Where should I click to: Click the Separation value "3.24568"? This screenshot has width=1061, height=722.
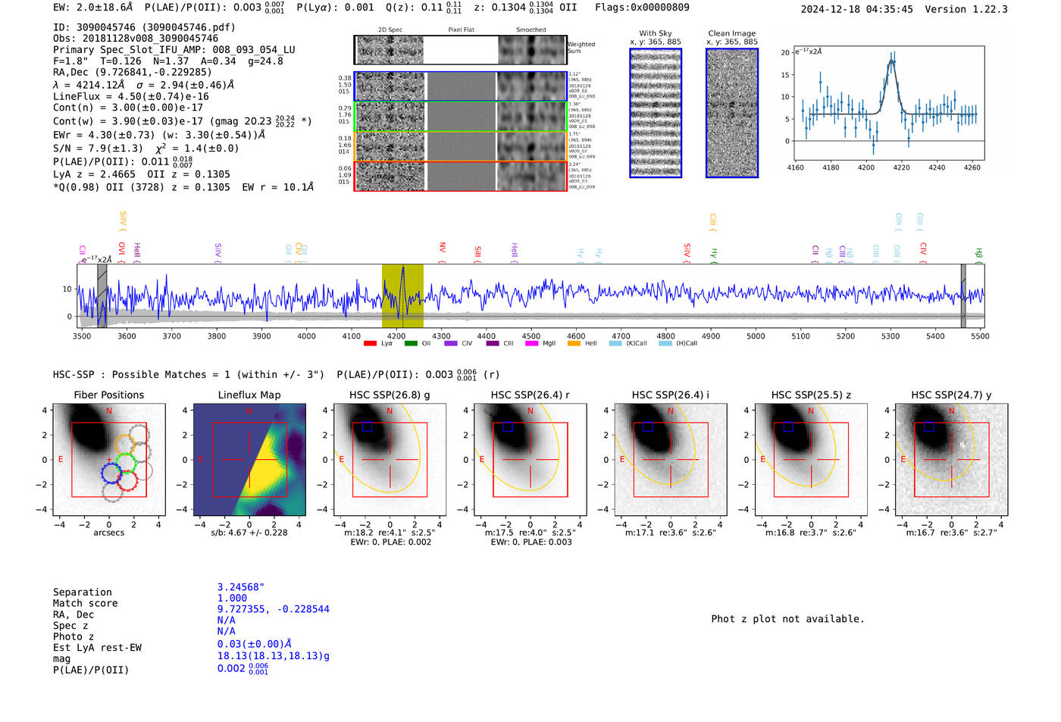pos(240,587)
